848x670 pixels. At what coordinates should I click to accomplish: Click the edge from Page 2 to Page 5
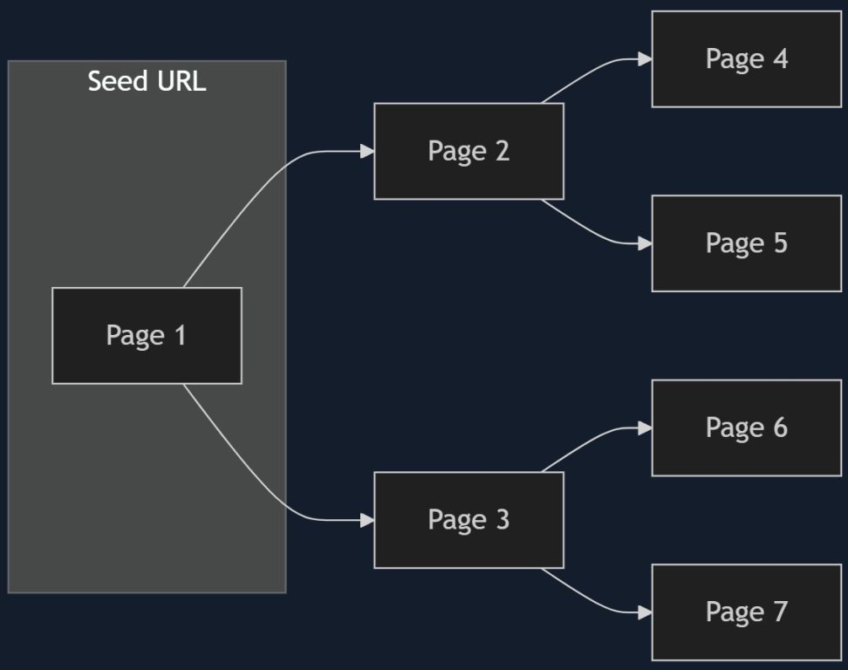tap(590, 229)
